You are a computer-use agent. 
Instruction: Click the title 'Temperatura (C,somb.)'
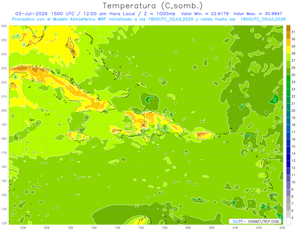point(153,5)
